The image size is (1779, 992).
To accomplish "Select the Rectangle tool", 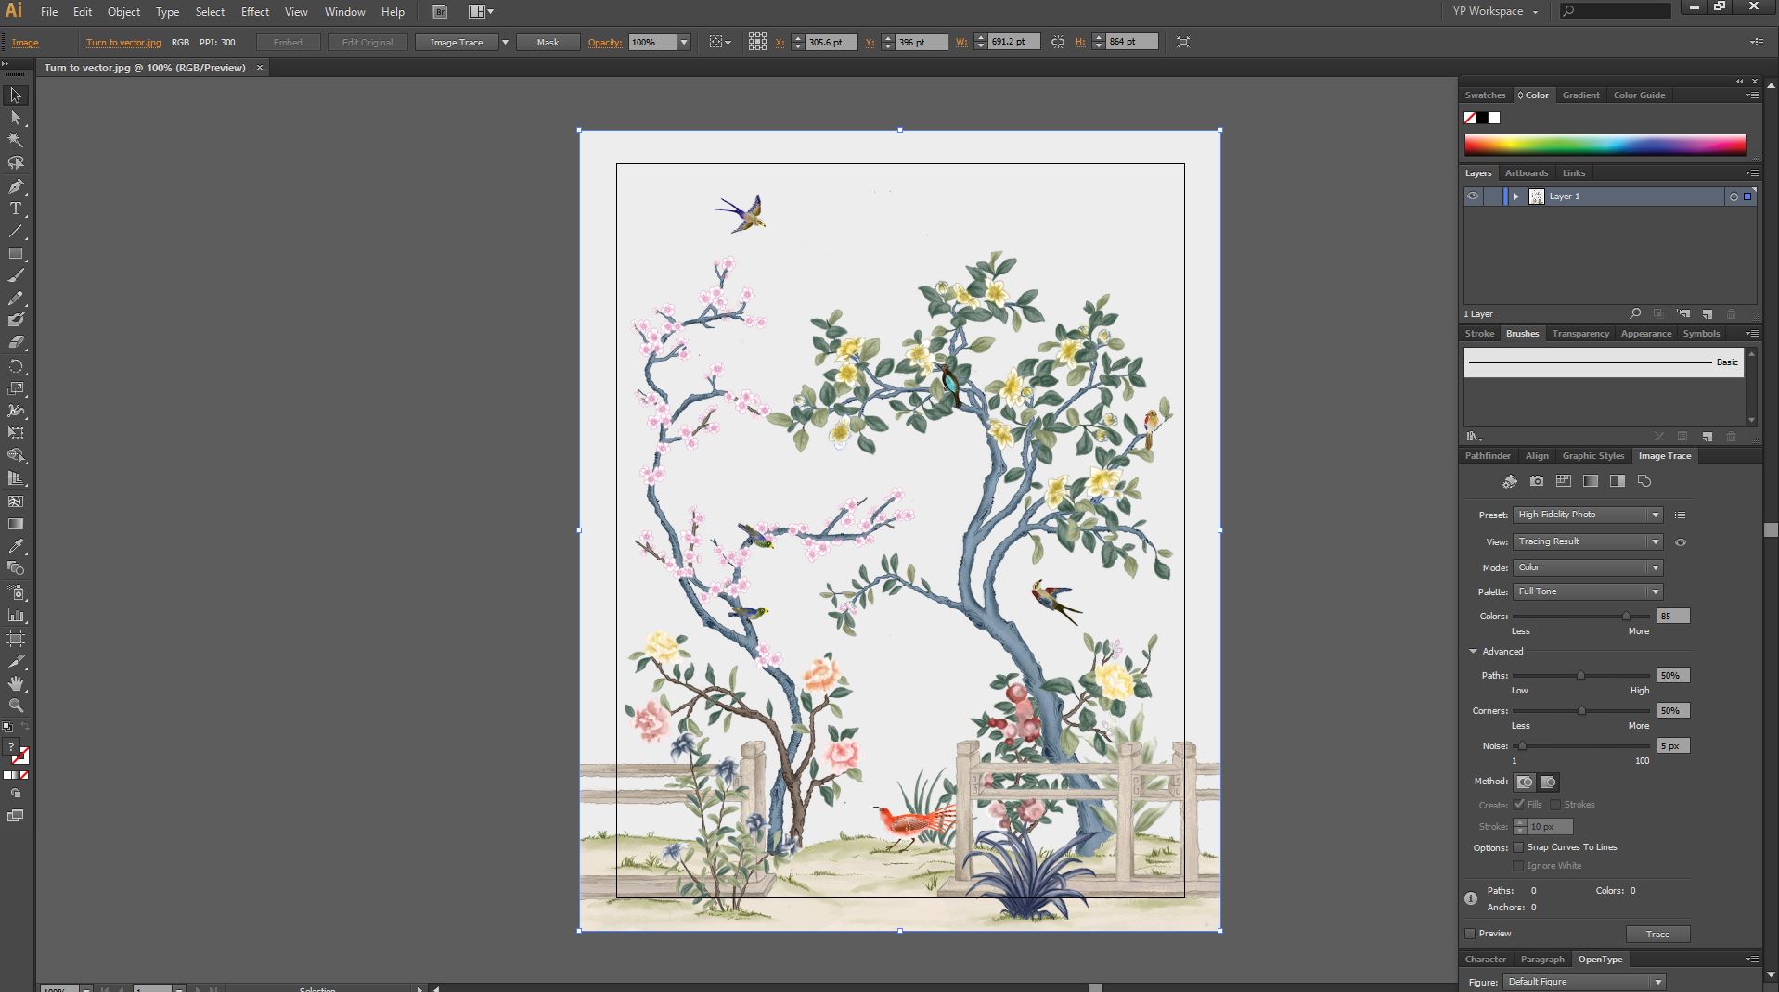I will pos(16,253).
